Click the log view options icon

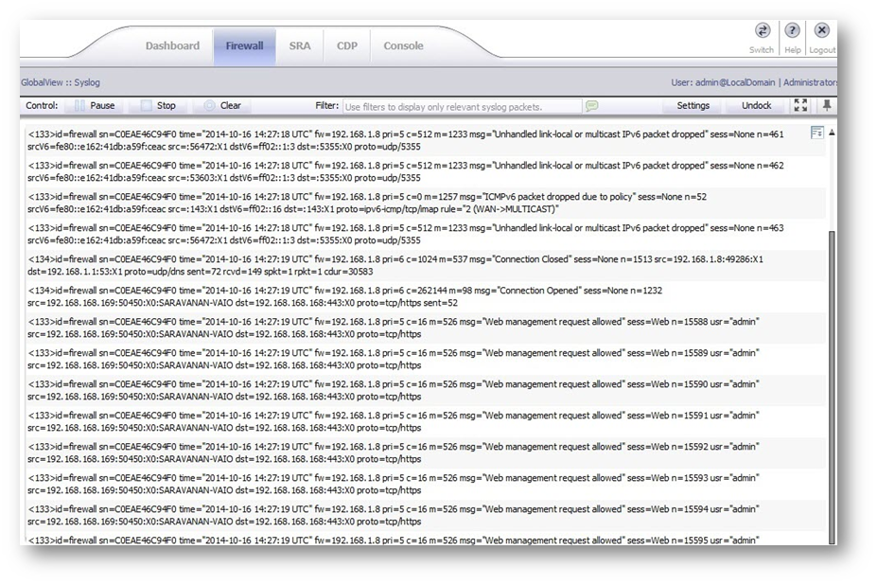[x=817, y=134]
